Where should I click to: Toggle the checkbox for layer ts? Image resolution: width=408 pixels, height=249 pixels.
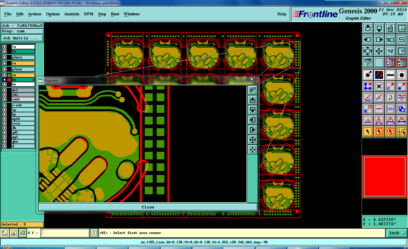point(5,51)
